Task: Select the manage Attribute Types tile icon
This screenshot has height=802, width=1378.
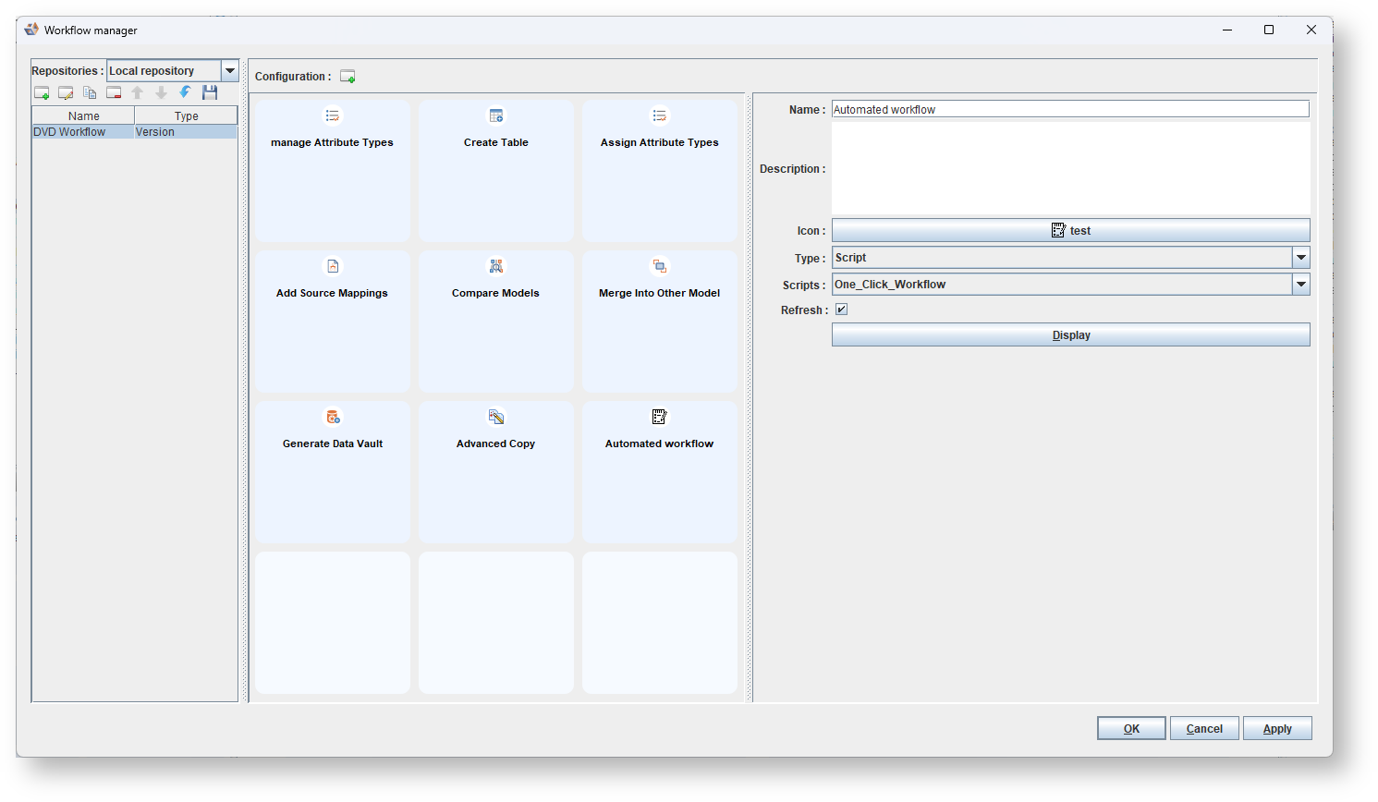Action: click(x=333, y=115)
